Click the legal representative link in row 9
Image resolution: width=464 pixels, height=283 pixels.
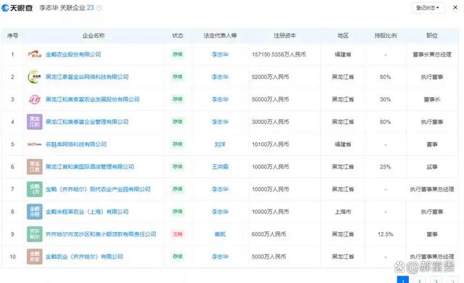[x=220, y=234]
